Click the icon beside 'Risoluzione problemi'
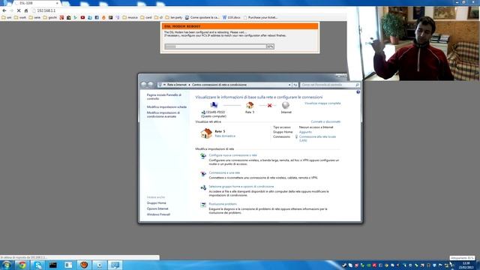Screen dimensions: 480x270 tap(203, 205)
